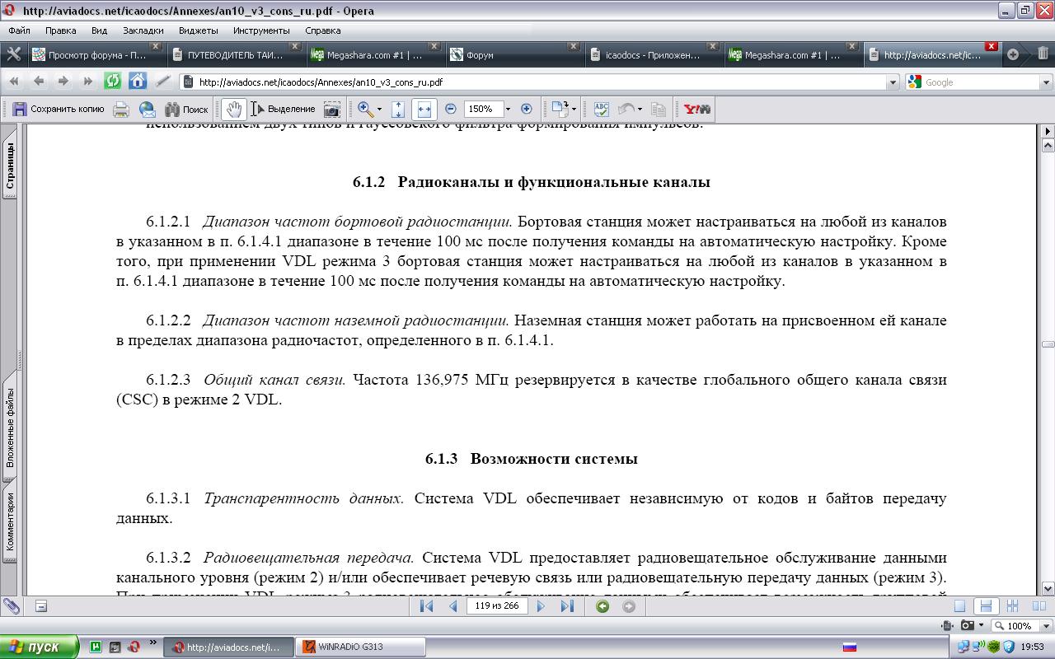Click the URL address bar
Viewport: 1055px width, 659px height.
click(540, 82)
